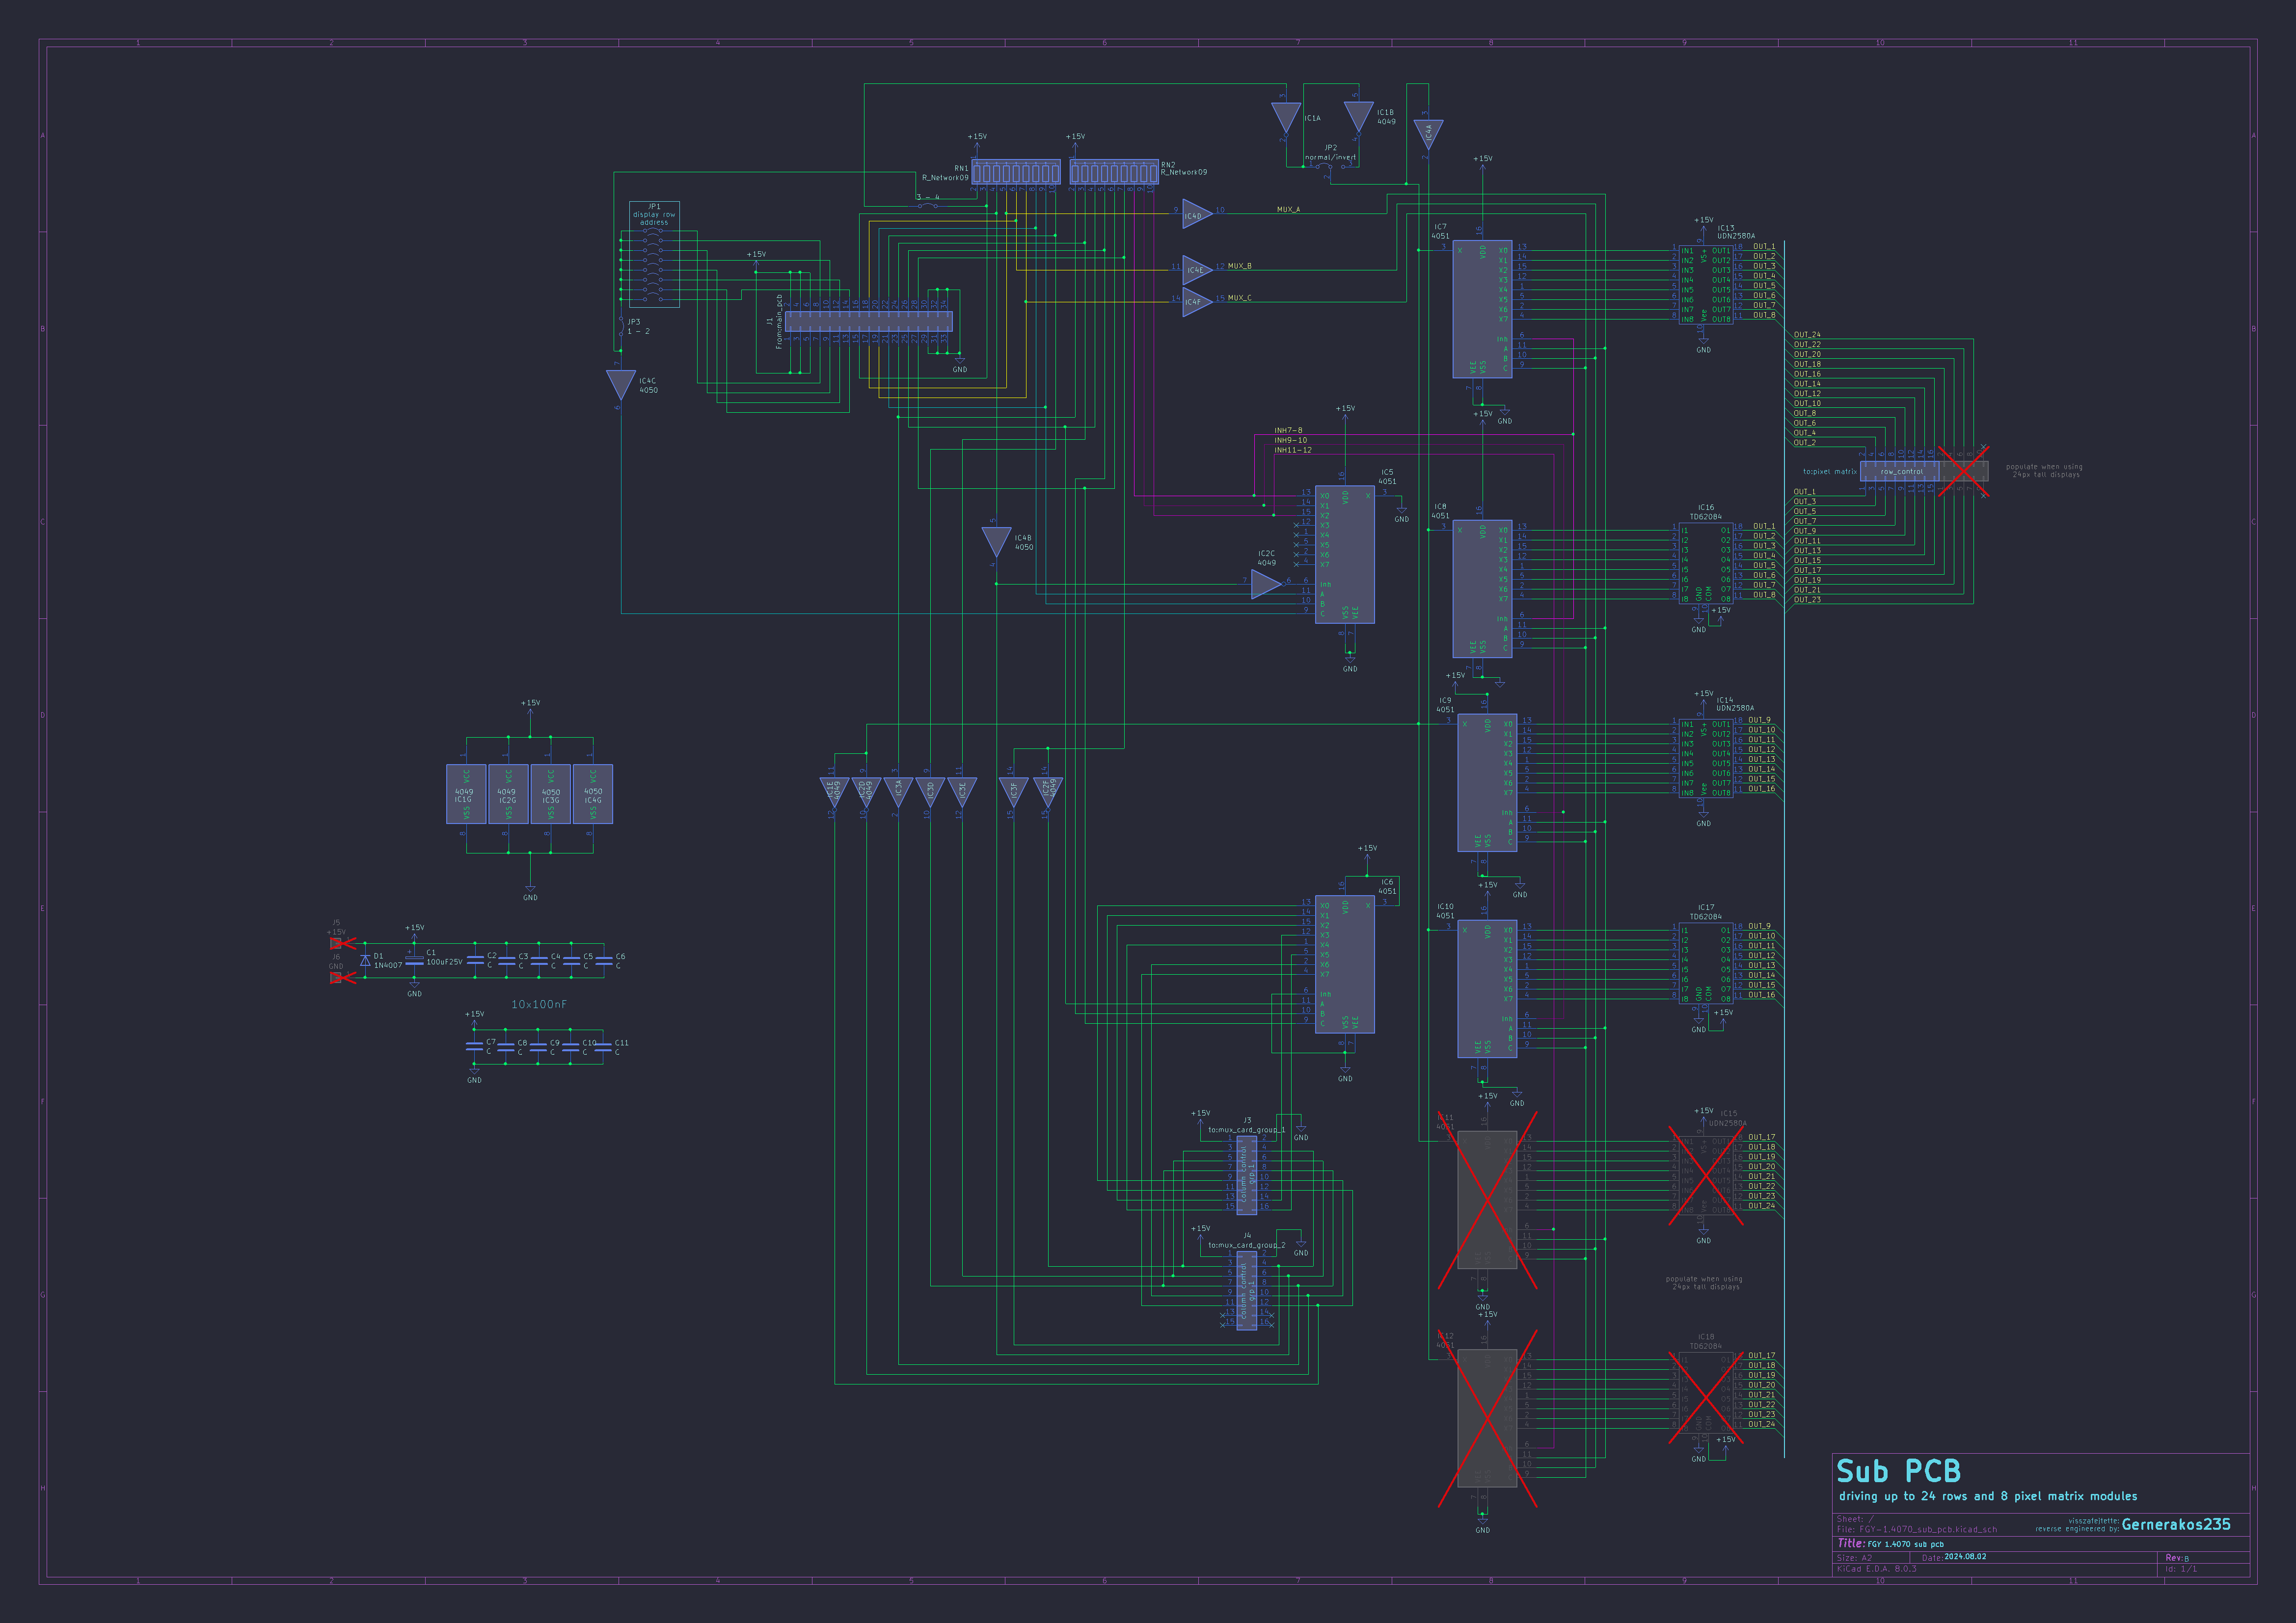Click the IC1A inverter symbol

1285,118
